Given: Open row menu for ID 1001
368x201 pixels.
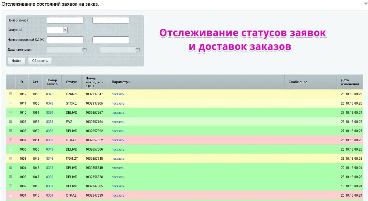Looking at the screenshot, I should click(x=10, y=195).
